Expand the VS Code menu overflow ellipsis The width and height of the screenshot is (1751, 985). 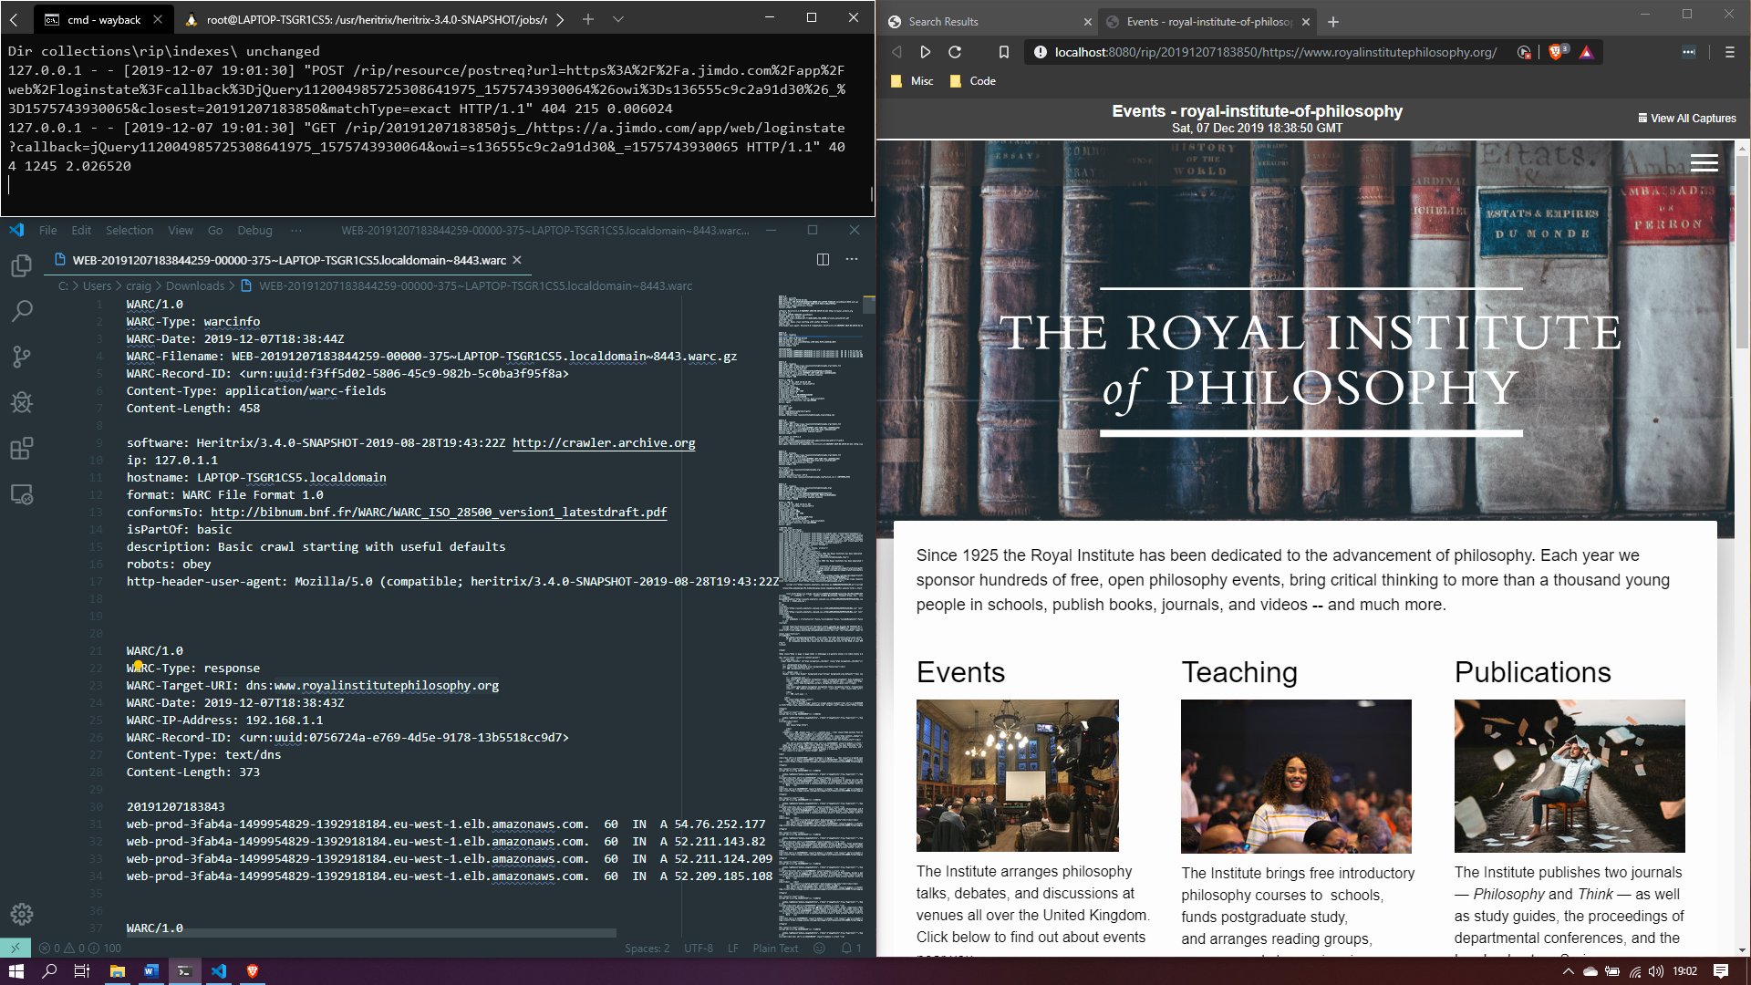296,230
